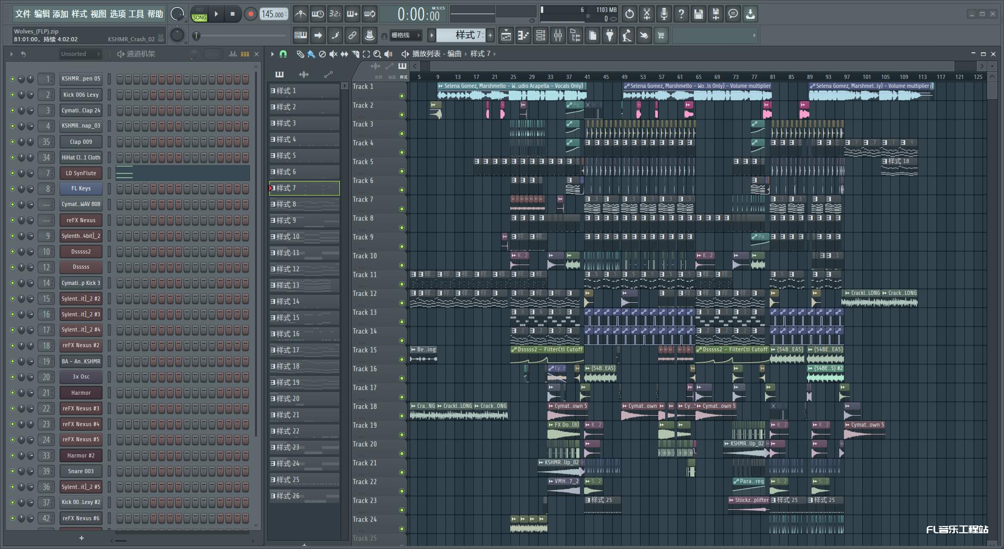Select the playlist delete tool
Image resolution: width=1004 pixels, height=549 pixels.
(323, 54)
